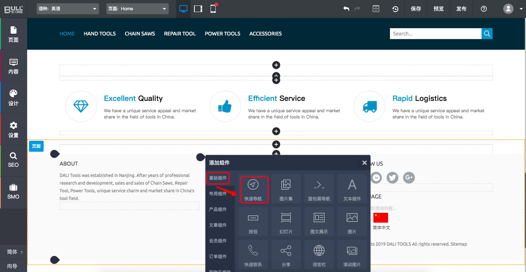Viewport: 526px width, 272px height.
Task: Click the Search input field
Action: tap(435, 34)
